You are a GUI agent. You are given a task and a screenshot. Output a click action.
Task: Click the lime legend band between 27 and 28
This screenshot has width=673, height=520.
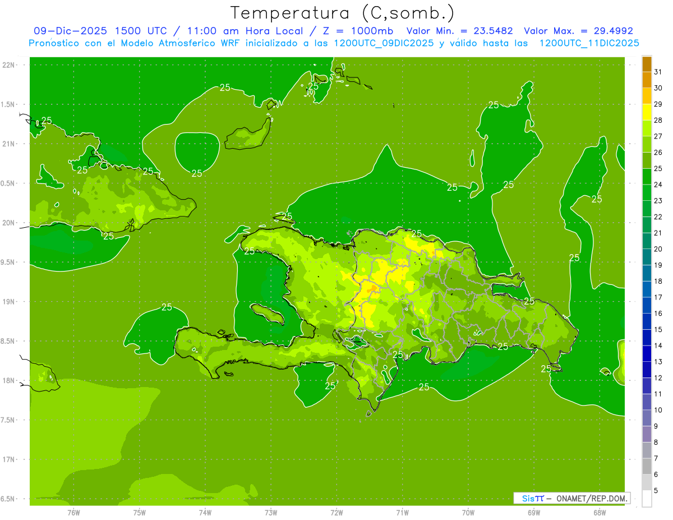(x=647, y=128)
